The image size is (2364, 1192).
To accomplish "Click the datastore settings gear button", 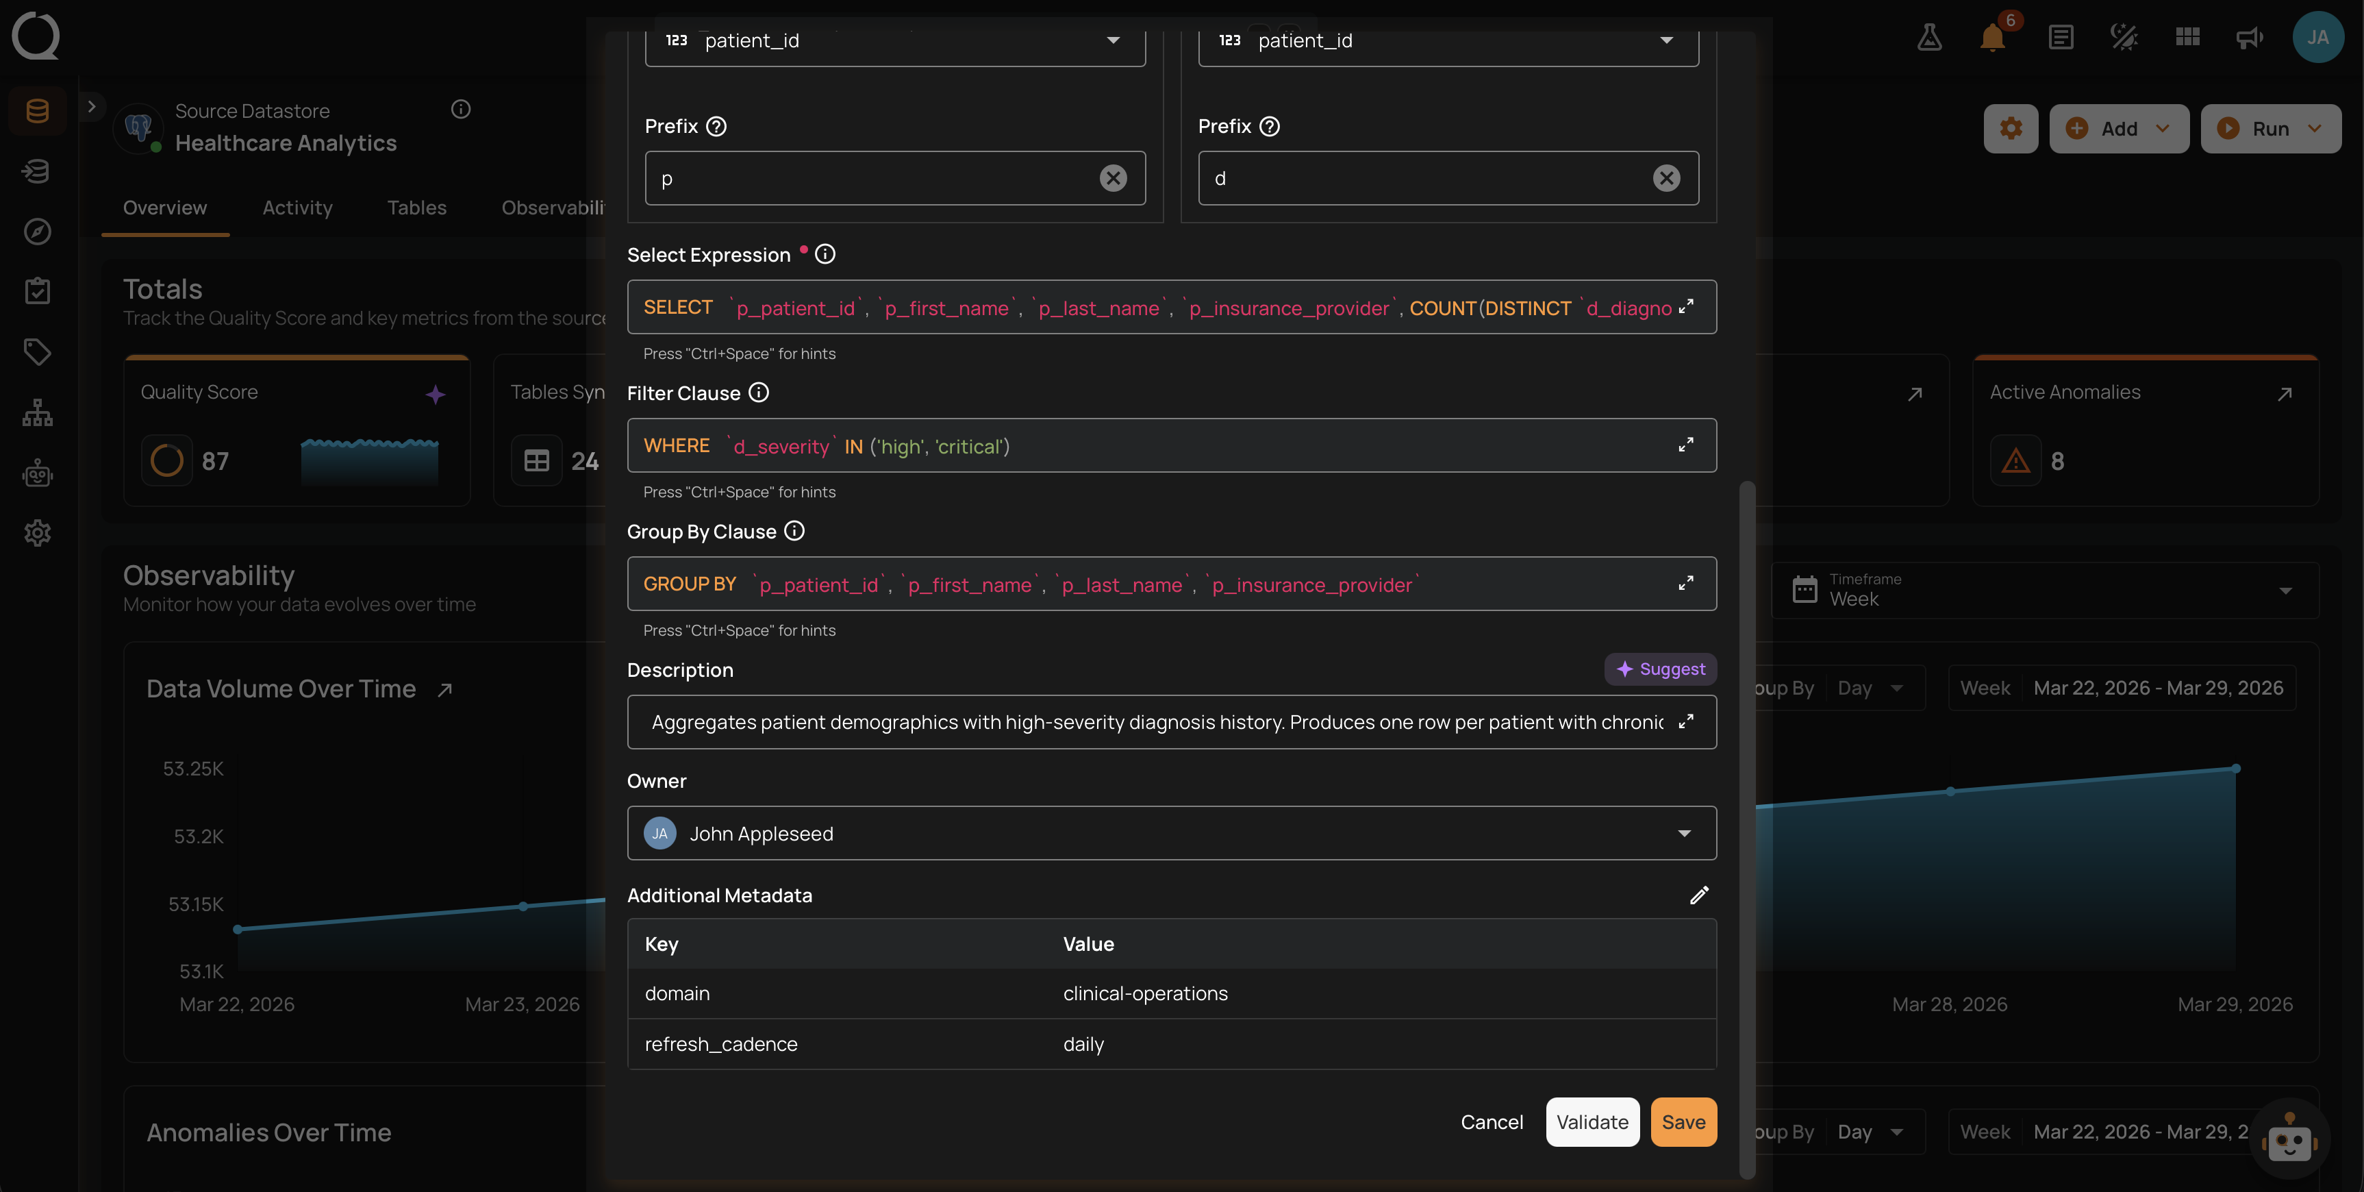I will tap(2011, 129).
